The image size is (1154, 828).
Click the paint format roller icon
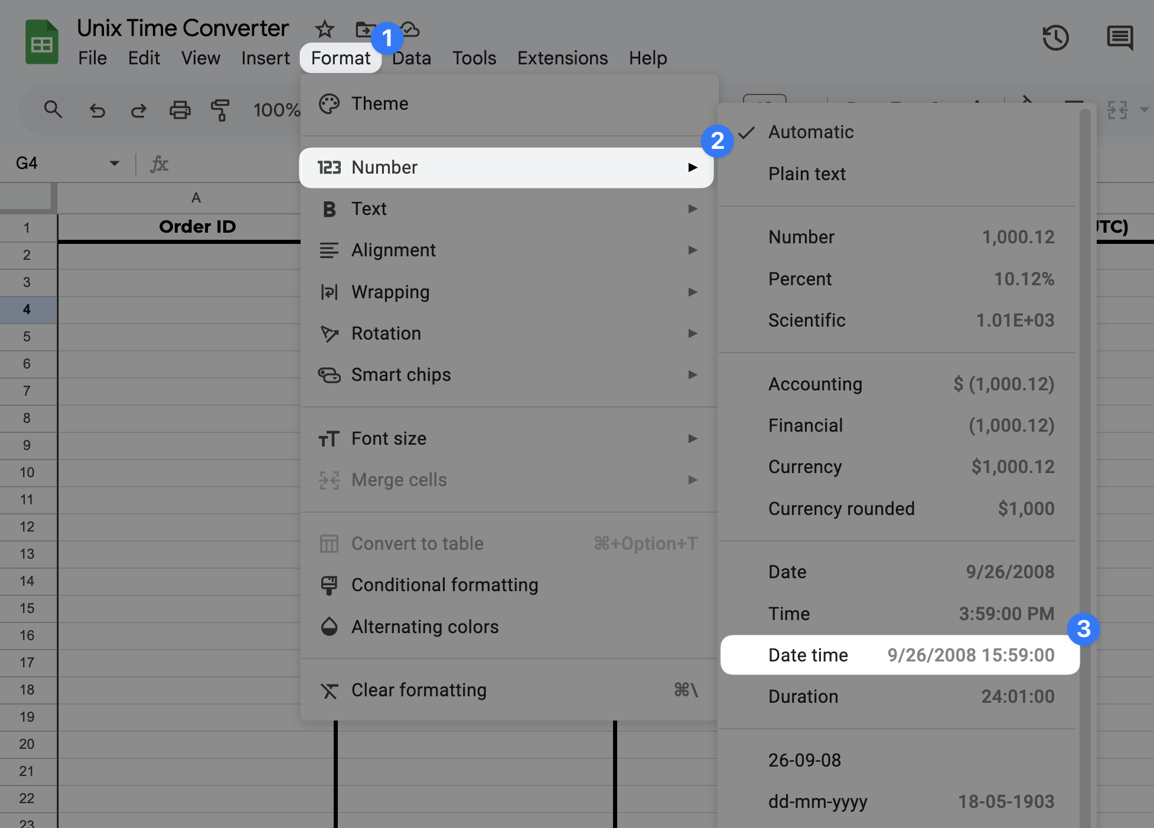(x=220, y=110)
